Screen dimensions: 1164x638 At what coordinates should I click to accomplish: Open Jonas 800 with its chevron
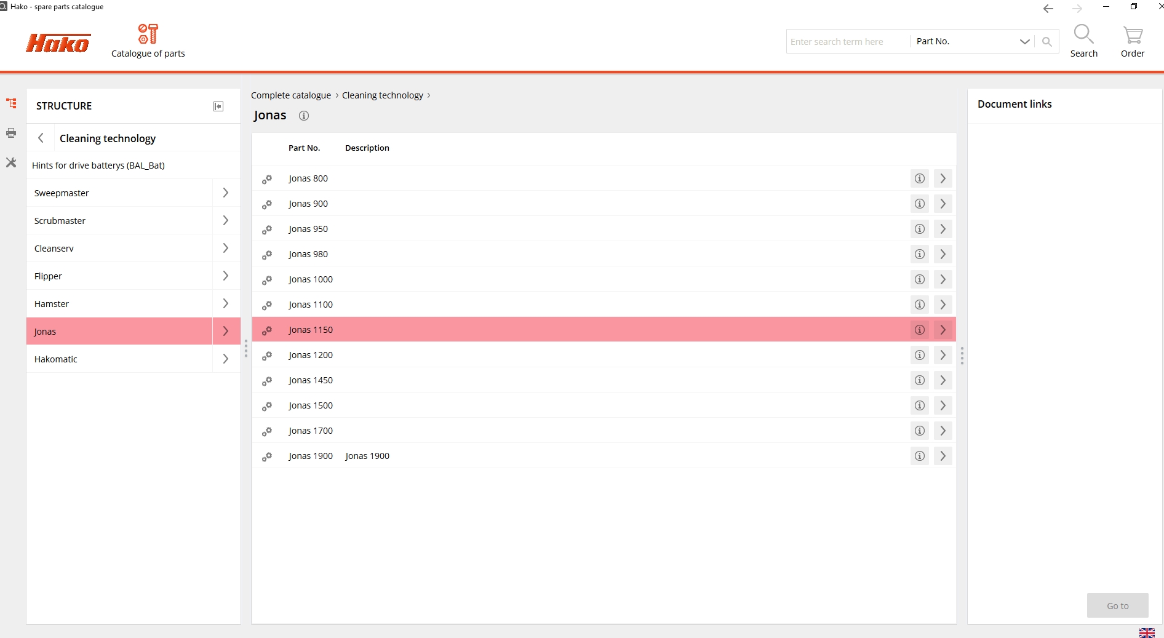click(943, 178)
